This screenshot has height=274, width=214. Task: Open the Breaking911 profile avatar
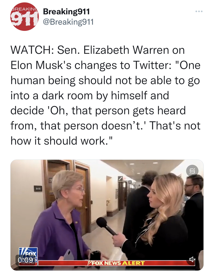[24, 17]
